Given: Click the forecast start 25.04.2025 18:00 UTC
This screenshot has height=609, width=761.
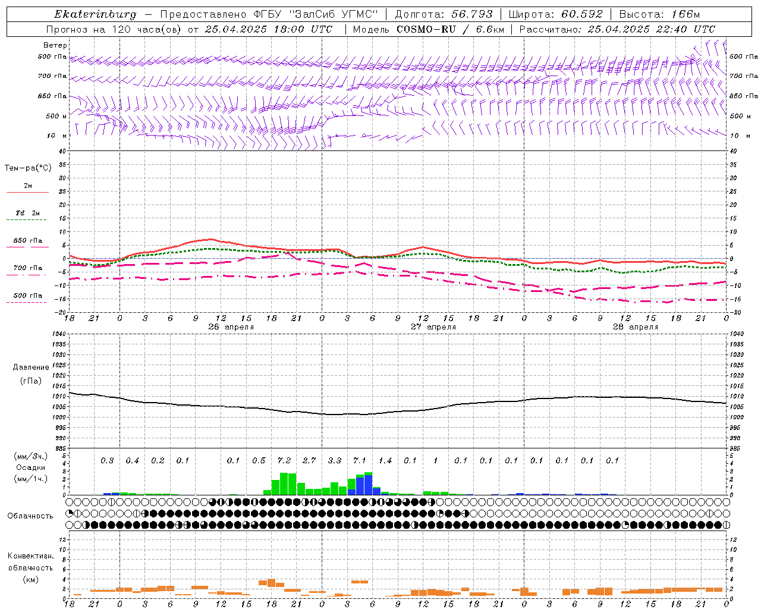Looking at the screenshot, I should pos(269,29).
